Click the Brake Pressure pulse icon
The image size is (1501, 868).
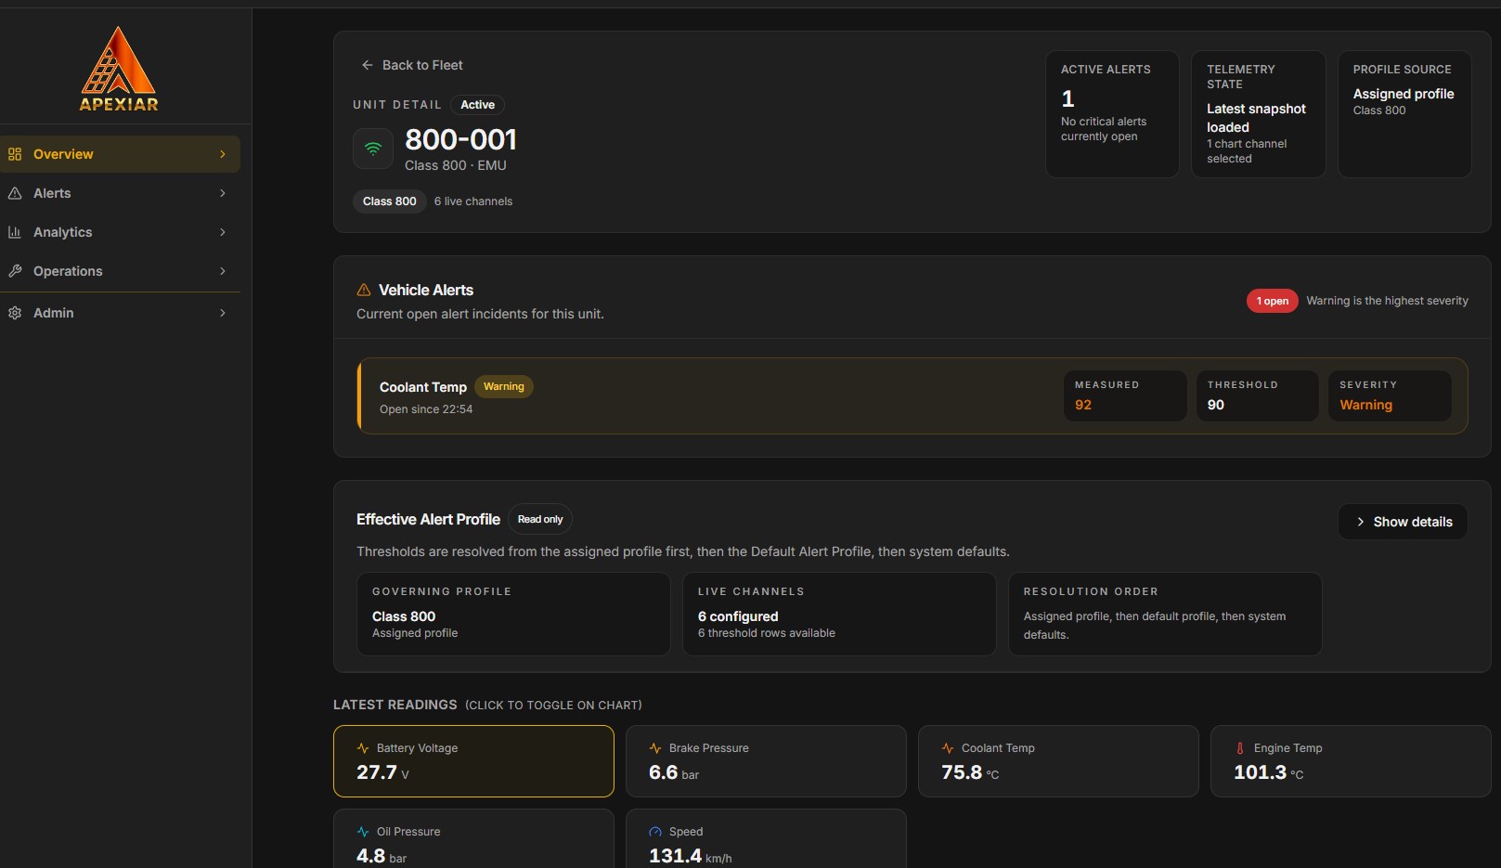click(655, 748)
